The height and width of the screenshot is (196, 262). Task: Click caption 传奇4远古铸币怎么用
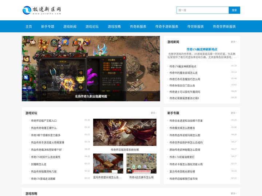point(141,177)
